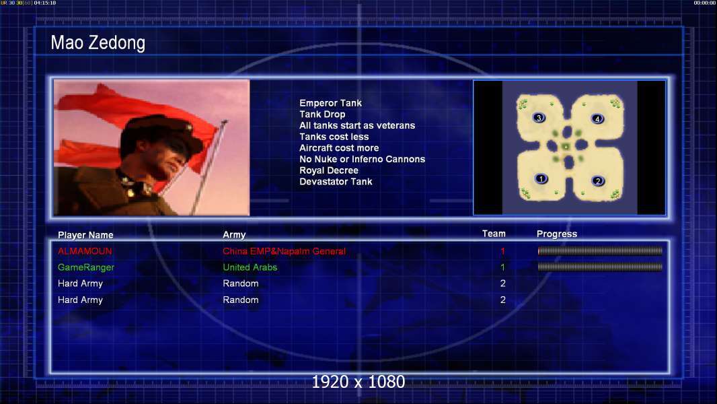The image size is (717, 404).
Task: Click the 'United Arabs' army entry
Action: point(250,267)
